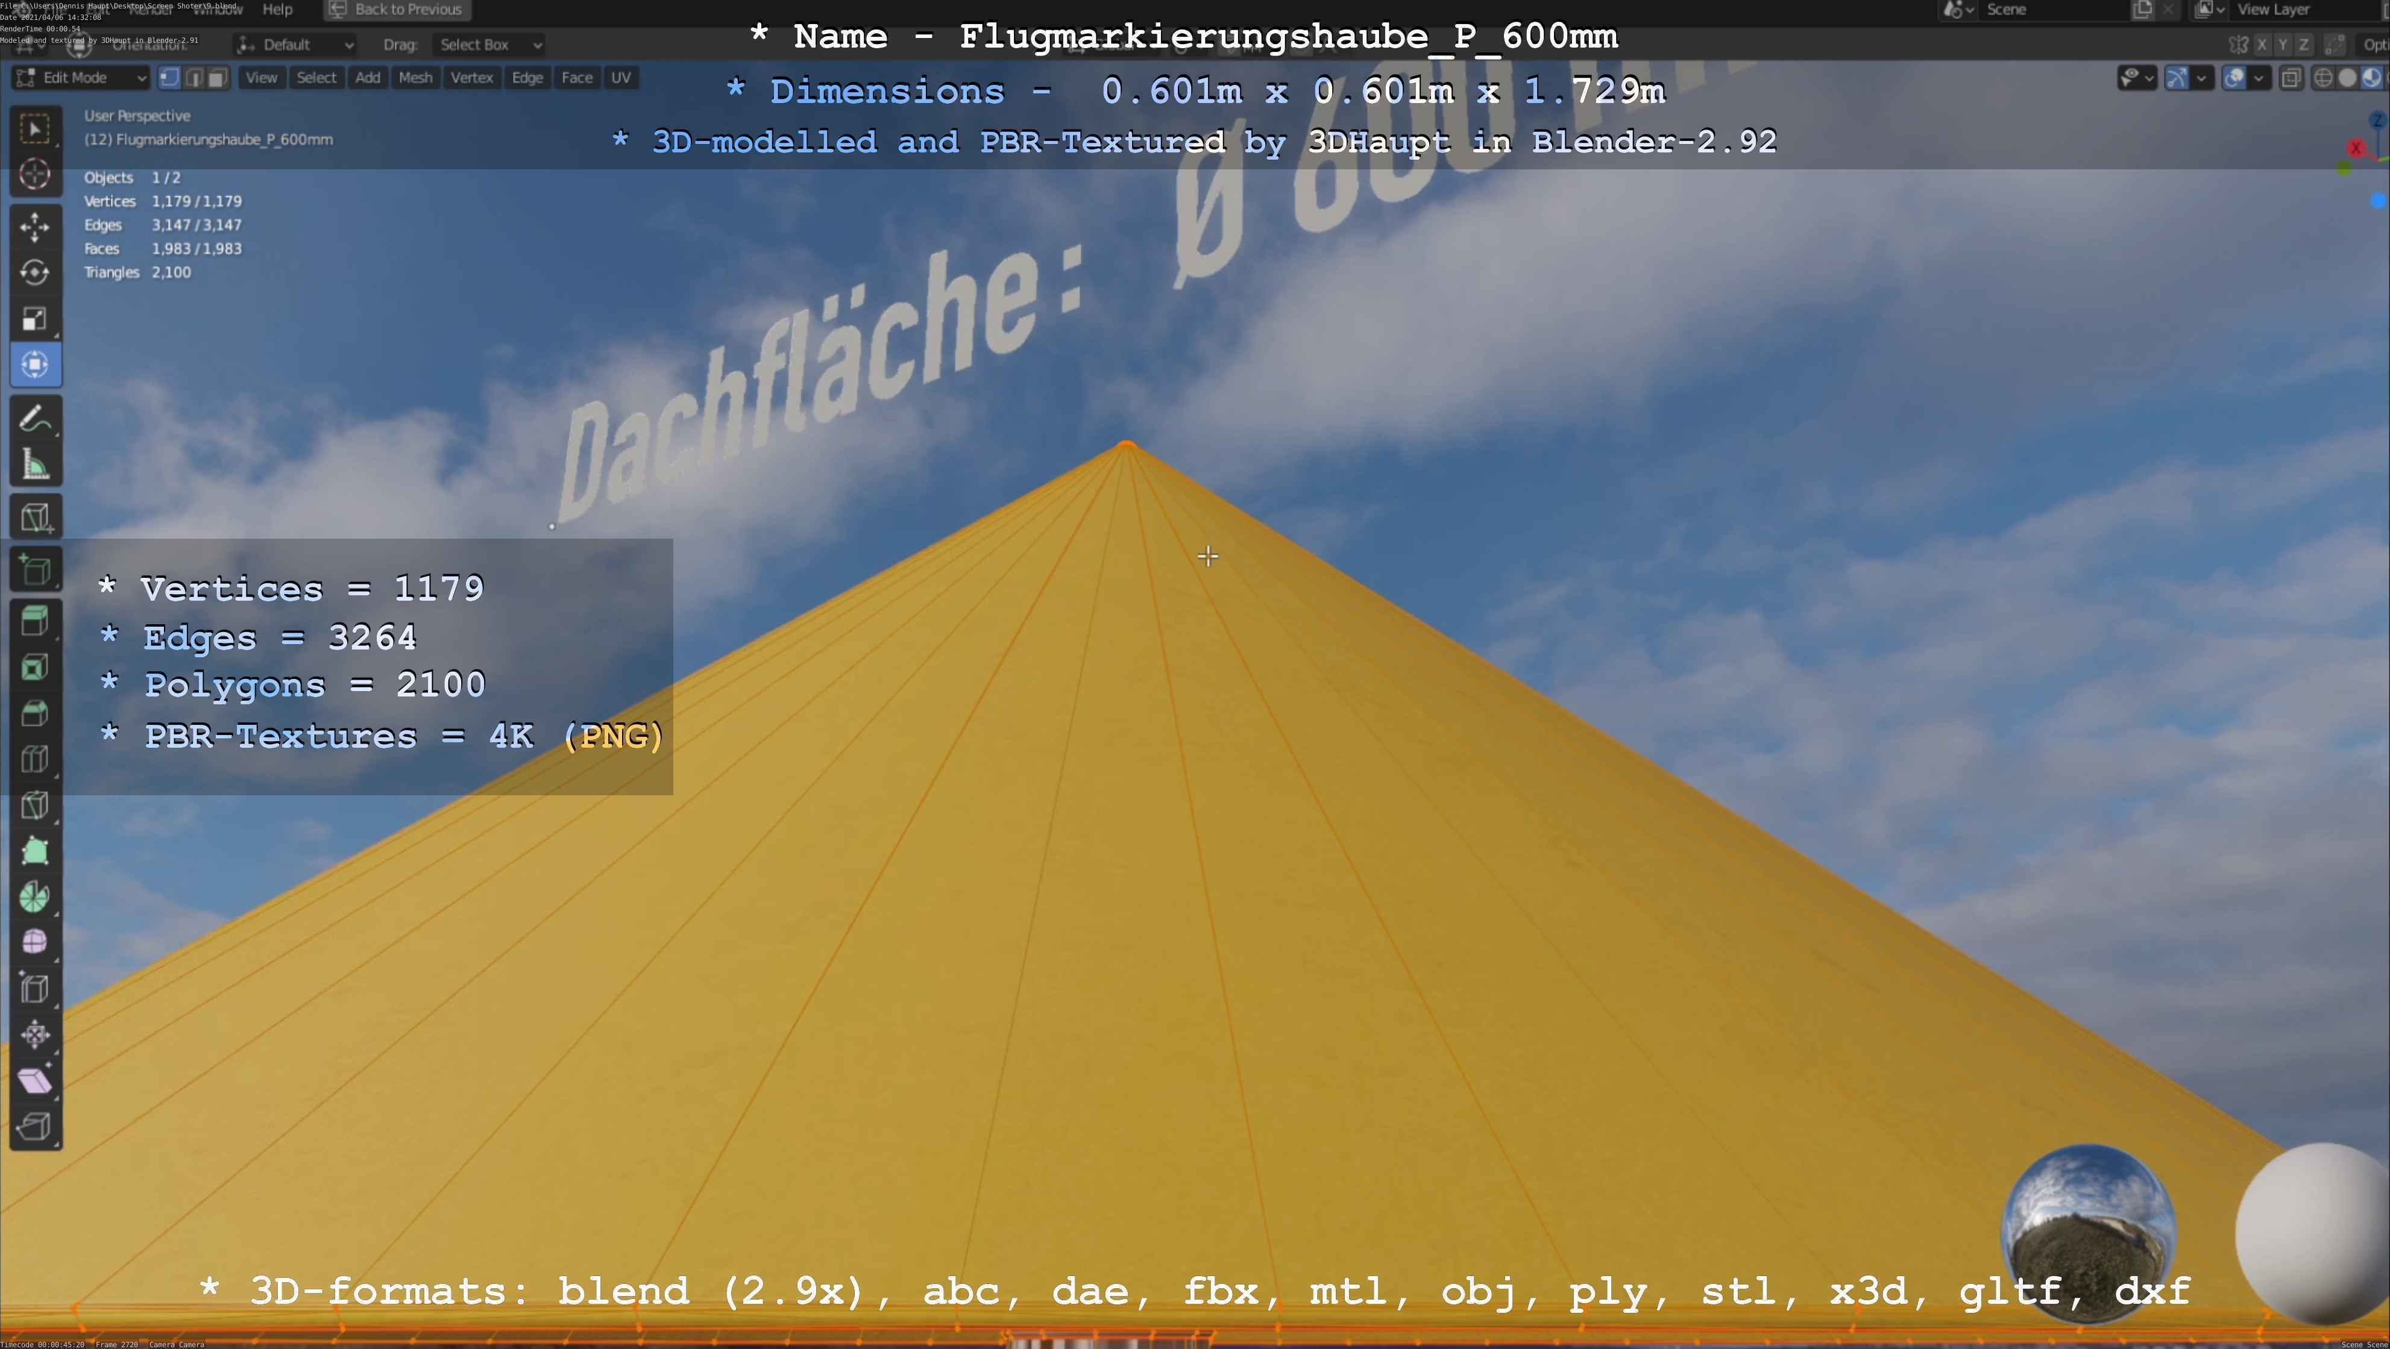Select the Rotate tool
Image resolution: width=2390 pixels, height=1349 pixels.
pos(35,272)
